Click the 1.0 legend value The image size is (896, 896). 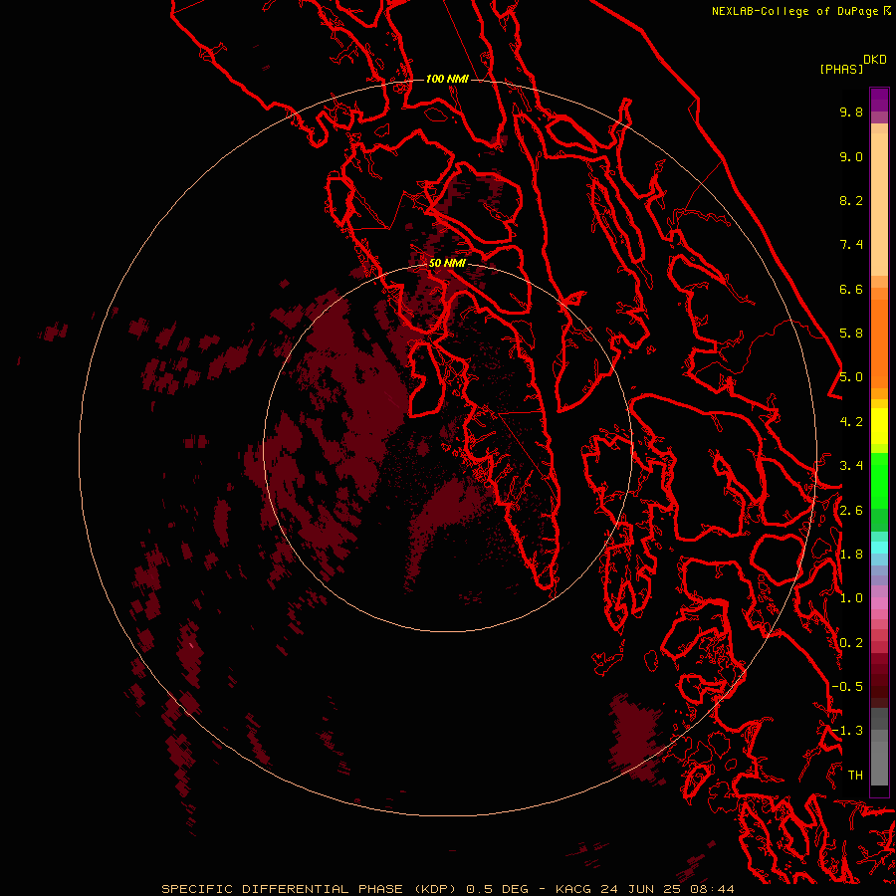click(x=851, y=598)
